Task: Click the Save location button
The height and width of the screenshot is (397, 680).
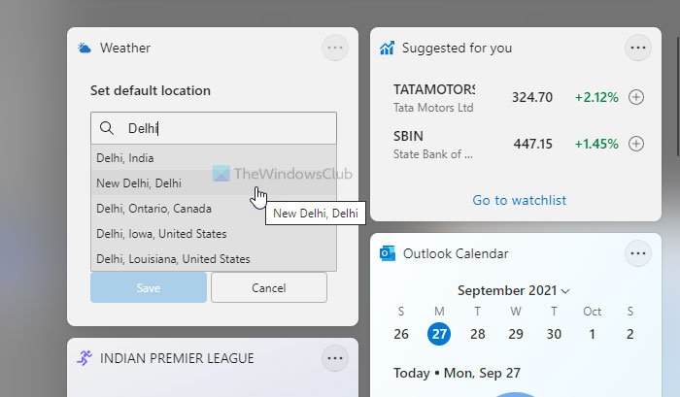Action: [149, 287]
